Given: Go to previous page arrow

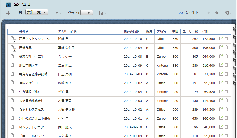Looking at the screenshot, I should tap(209, 13).
